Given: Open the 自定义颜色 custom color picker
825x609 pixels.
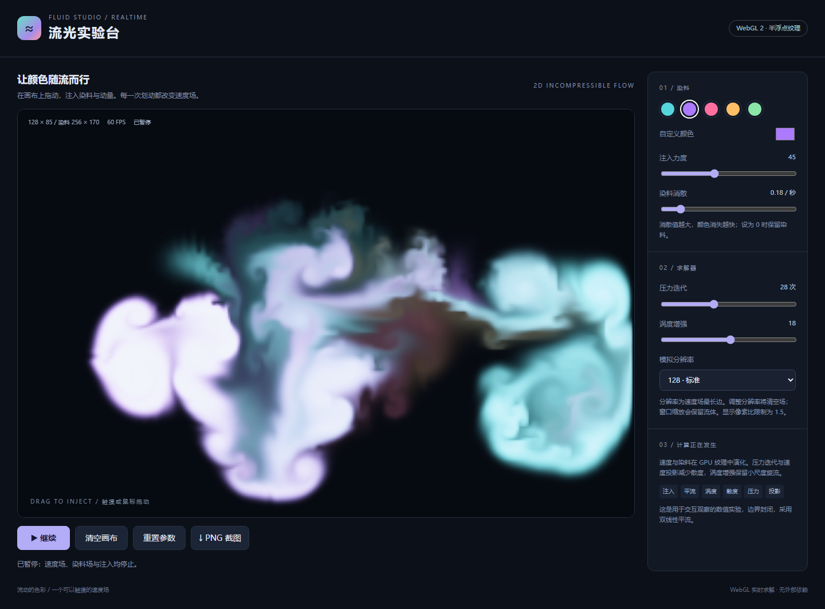Looking at the screenshot, I should pos(785,134).
